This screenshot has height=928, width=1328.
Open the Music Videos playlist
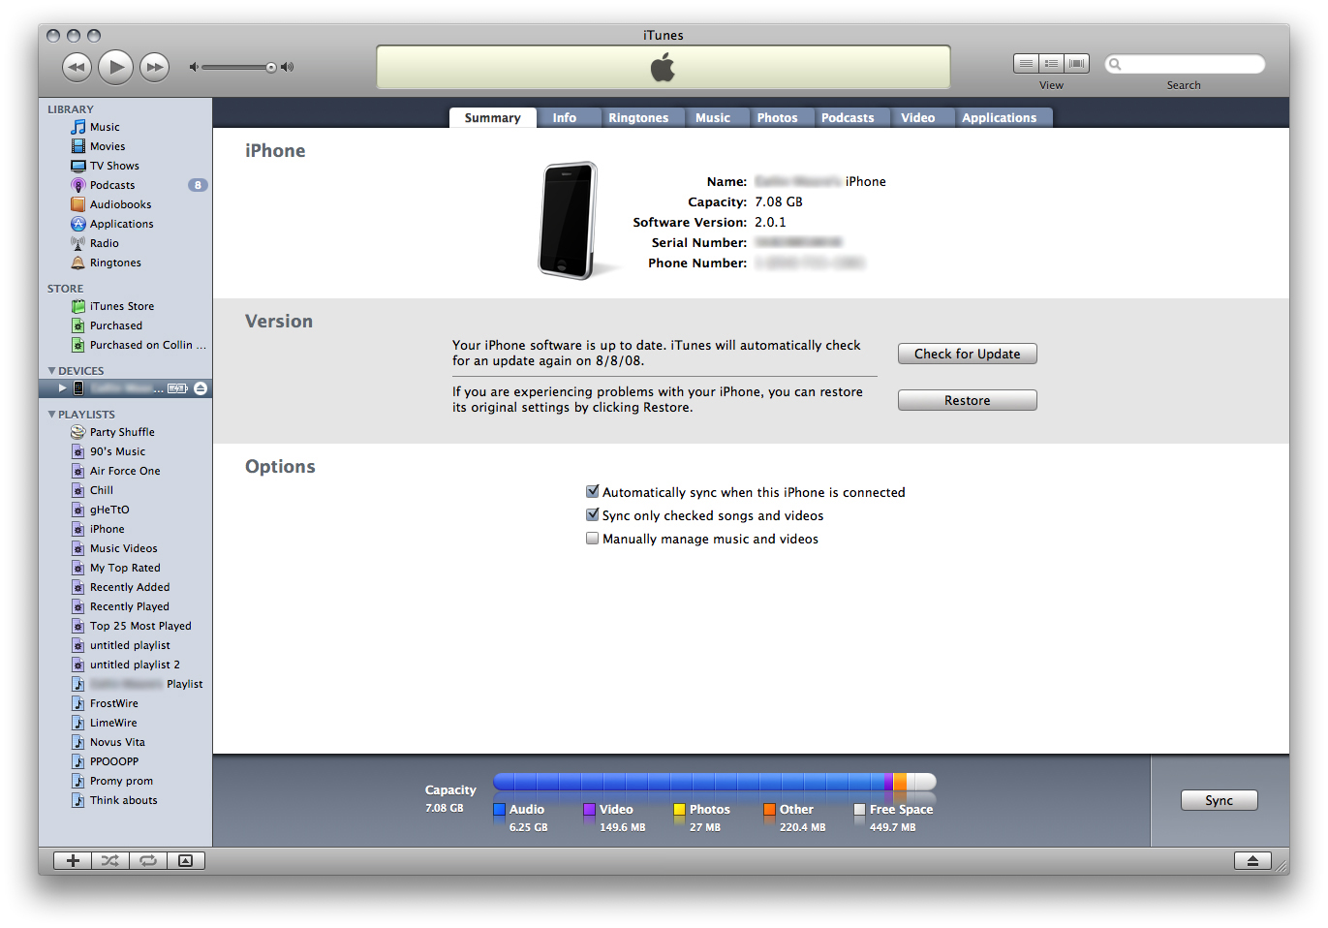click(x=126, y=548)
